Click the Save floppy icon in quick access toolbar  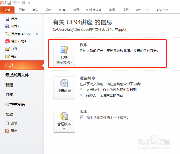[9, 3]
